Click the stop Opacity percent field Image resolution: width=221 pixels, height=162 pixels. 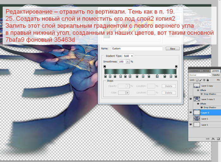122,86
